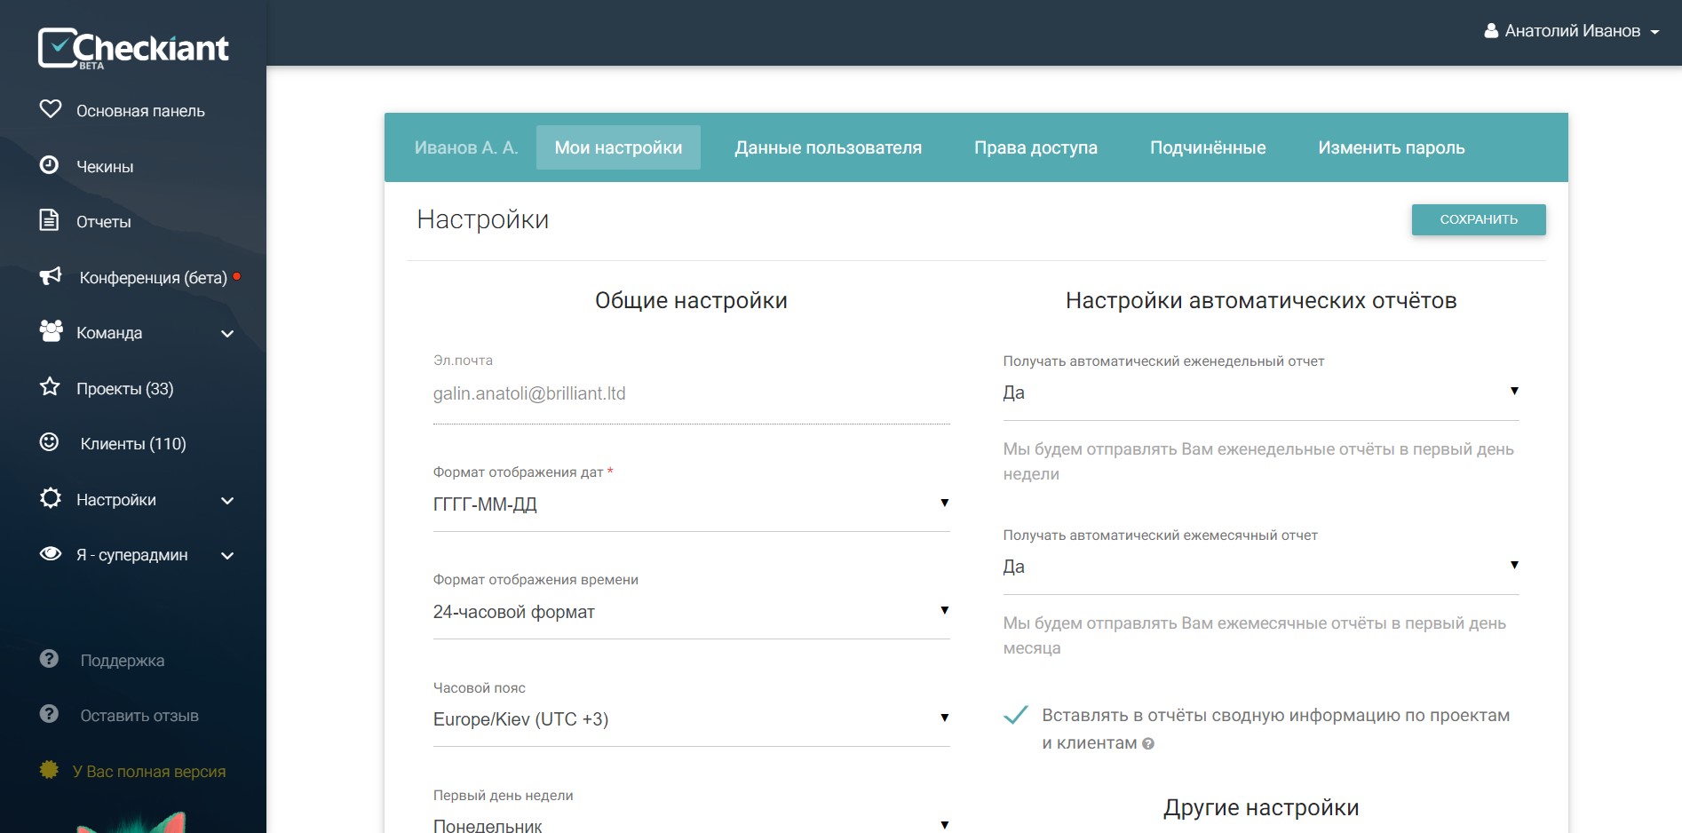This screenshot has height=833, width=1682.
Task: Open the Подчинённые tab
Action: [x=1208, y=147]
